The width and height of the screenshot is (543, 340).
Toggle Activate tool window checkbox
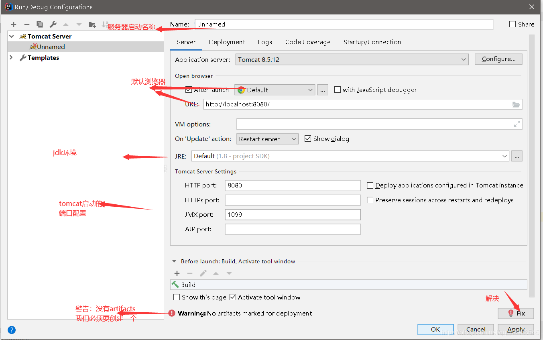click(233, 297)
